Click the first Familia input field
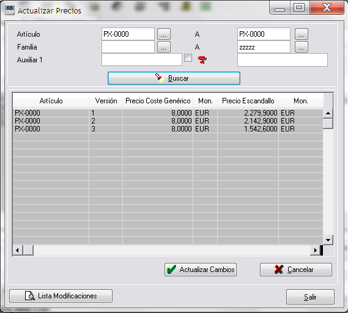 point(128,47)
